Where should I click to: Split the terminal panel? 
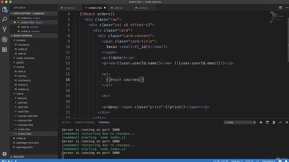[267, 122]
